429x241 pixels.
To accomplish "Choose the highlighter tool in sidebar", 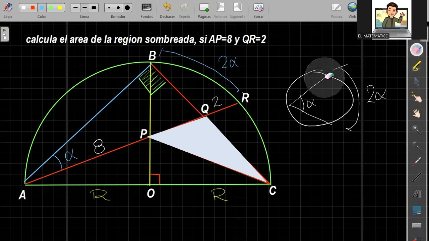I will (x=417, y=66).
